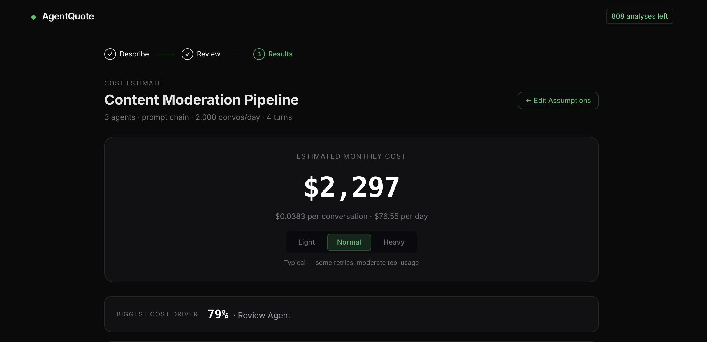Screen dimensions: 707x342
Task: Click the Content Moderation Pipeline title
Action: coord(201,100)
